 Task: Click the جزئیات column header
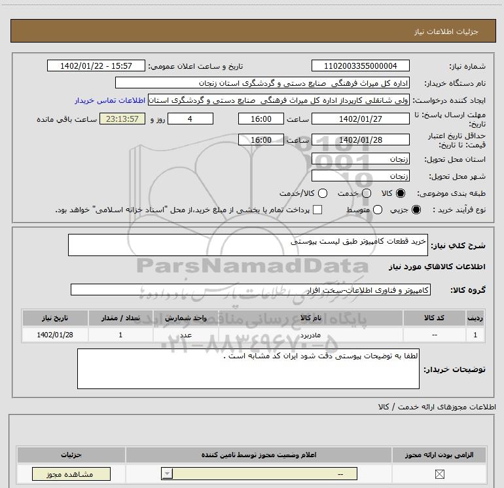point(71,455)
